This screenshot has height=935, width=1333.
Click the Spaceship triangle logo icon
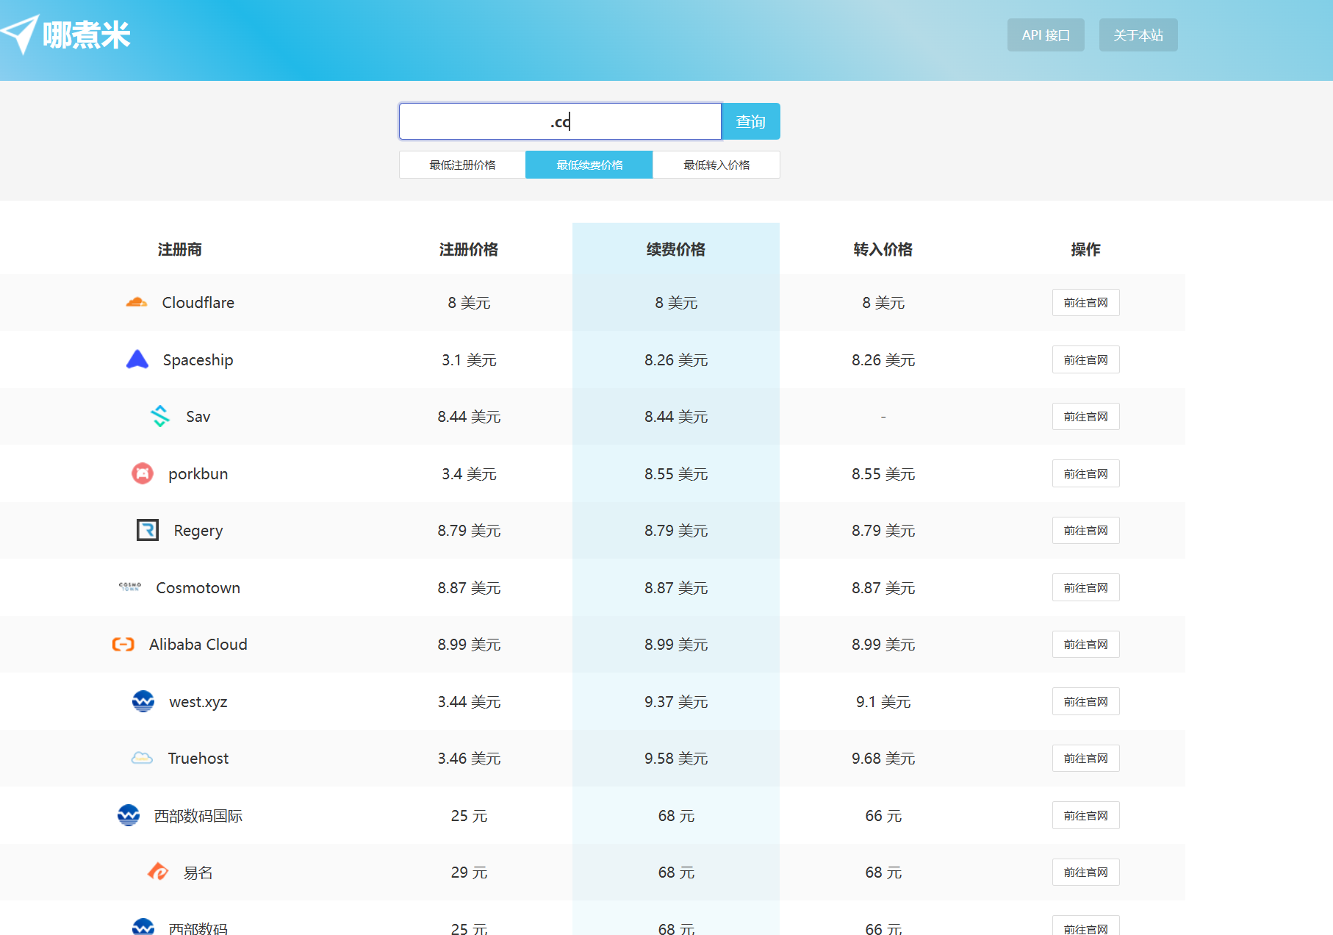(137, 359)
